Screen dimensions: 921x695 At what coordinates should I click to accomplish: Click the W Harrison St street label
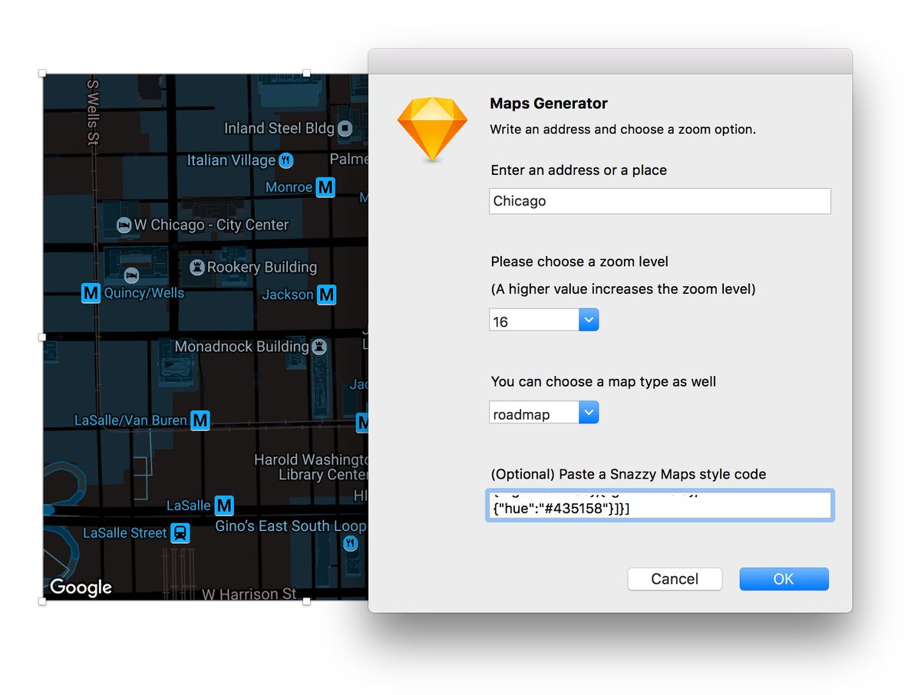(249, 594)
